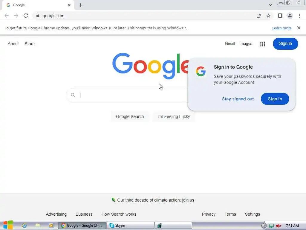Go forward using the browser forward arrow
306x230 pixels.
[x=16, y=16]
